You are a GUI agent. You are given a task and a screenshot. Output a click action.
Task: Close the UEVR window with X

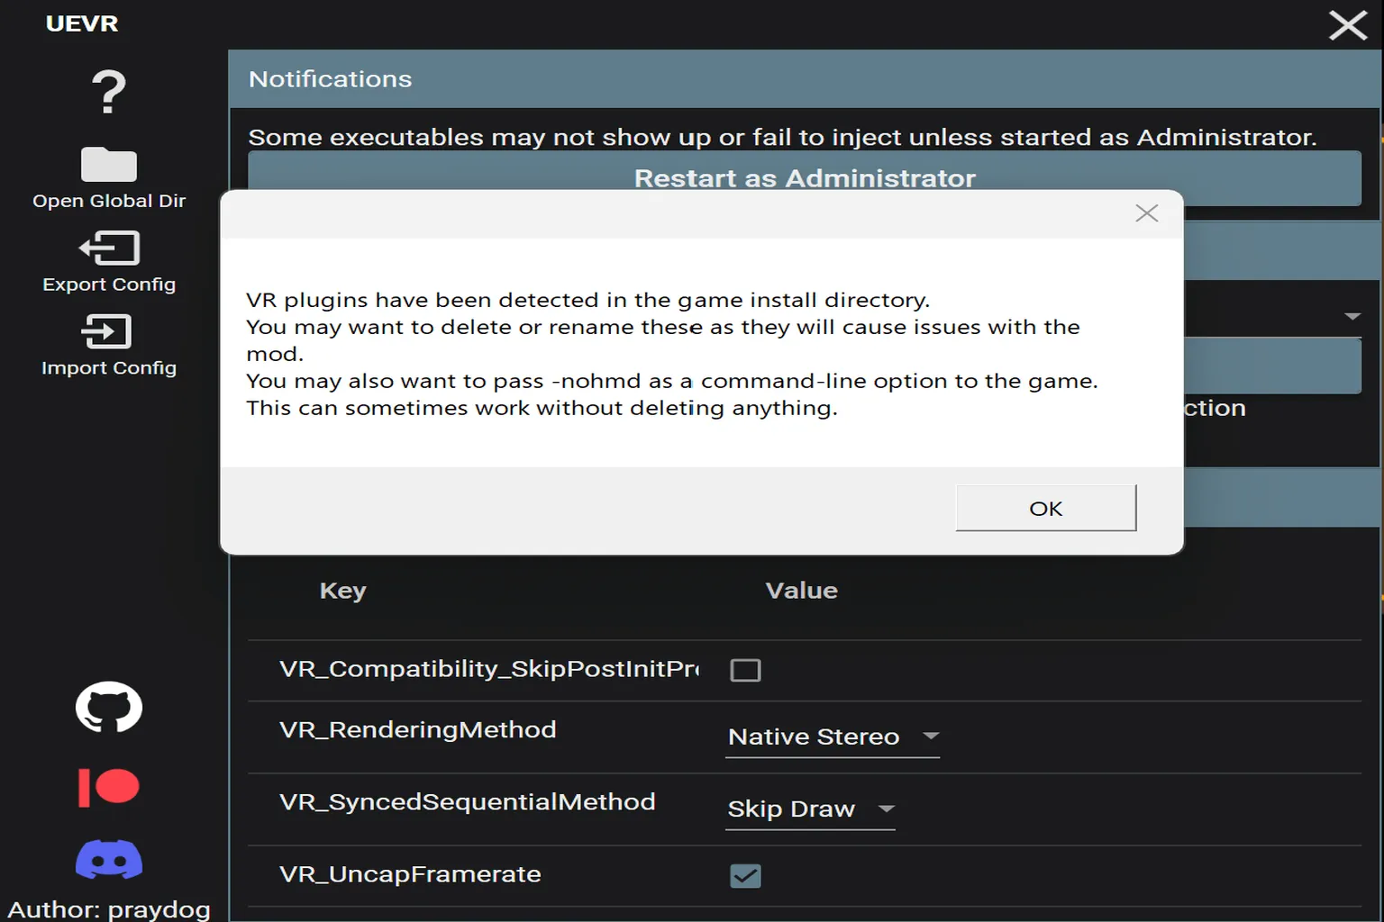coord(1348,25)
